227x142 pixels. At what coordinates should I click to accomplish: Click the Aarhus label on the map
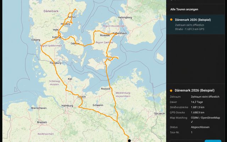72,17
